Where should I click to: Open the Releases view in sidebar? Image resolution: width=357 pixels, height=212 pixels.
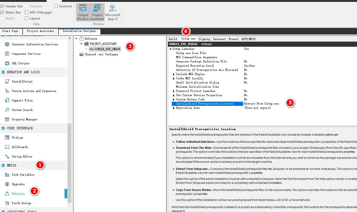(x=18, y=194)
